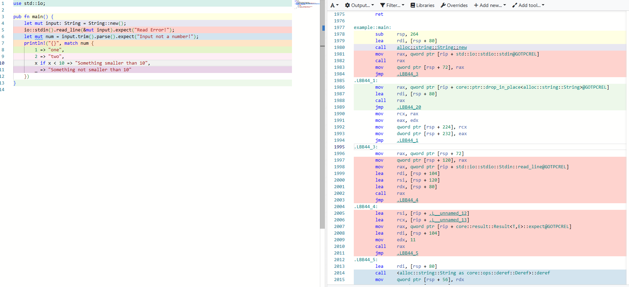Viewport: 629px width, 287px height.
Task: Open the Output settings gear menu
Action: (359, 5)
